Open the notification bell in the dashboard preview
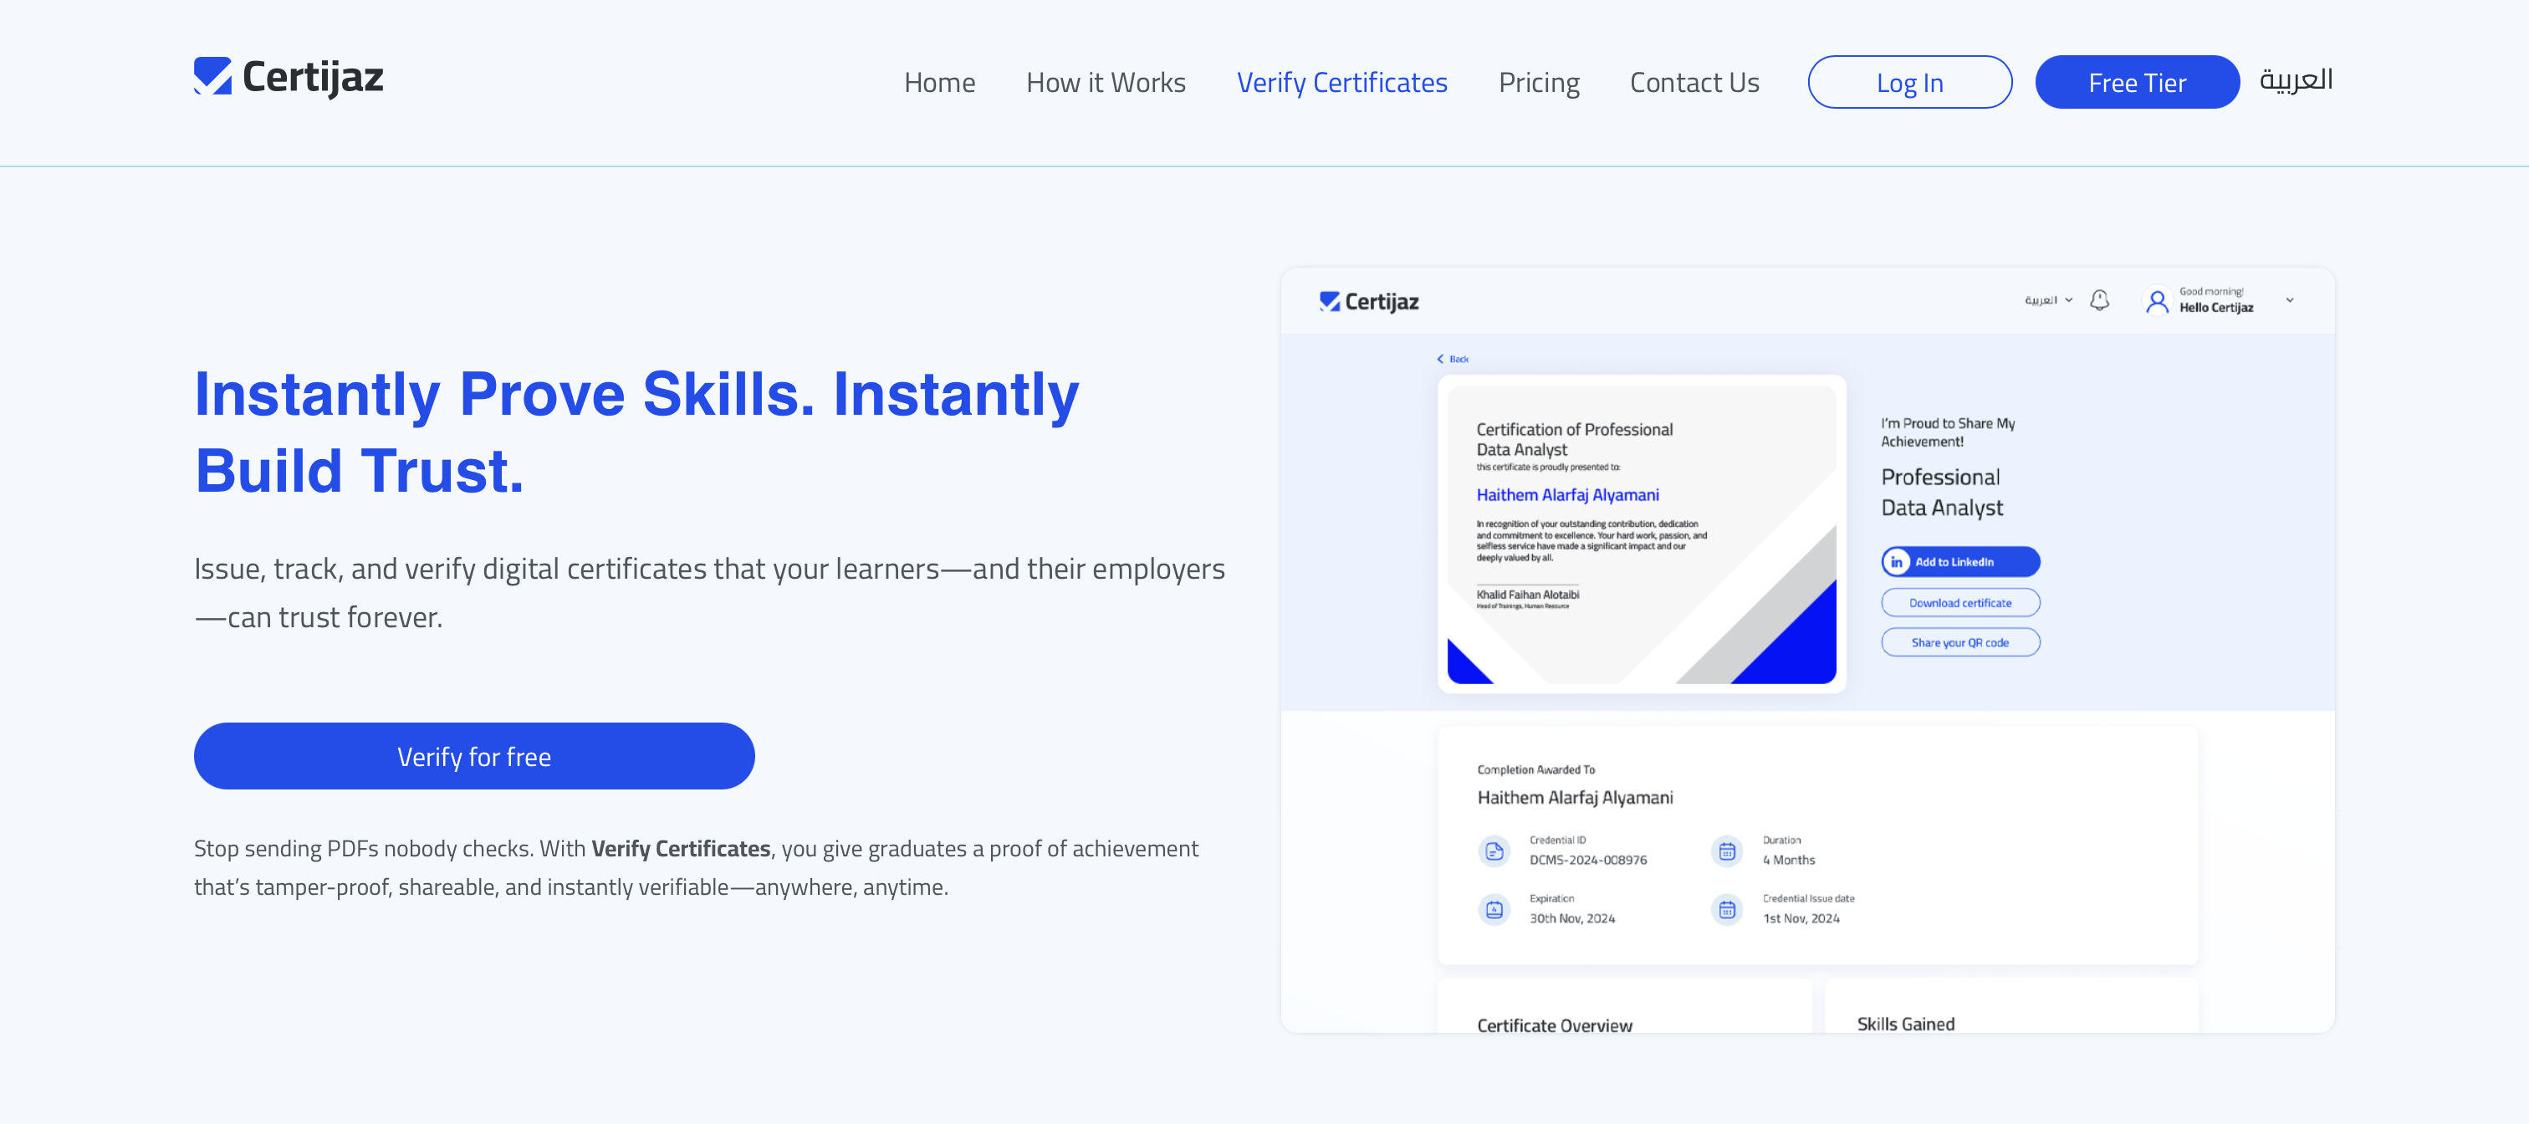 point(2100,300)
